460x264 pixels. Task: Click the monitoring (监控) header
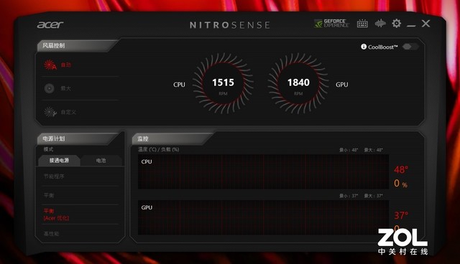pos(143,138)
